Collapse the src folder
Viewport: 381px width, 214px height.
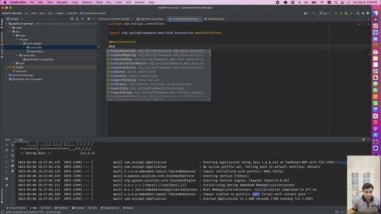pos(10,32)
